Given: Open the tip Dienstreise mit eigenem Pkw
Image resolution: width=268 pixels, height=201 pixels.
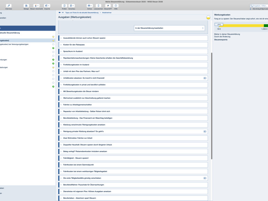Looking at the screenshot, I should [133, 191].
